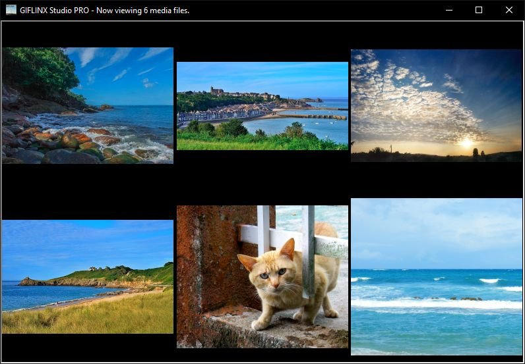525x364 pixels.
Task: Open the sunset sky with clouds photo
Action: 436,105
